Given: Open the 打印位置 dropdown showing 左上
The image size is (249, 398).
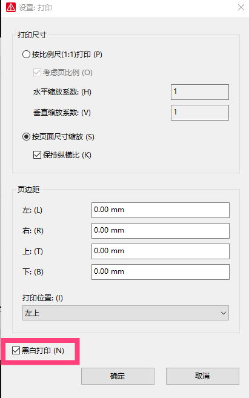Looking at the screenshot, I should (x=125, y=313).
